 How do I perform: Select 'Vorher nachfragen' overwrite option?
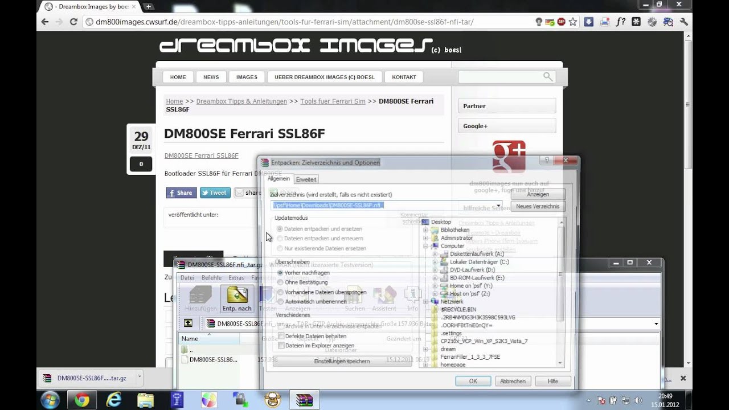pos(280,273)
